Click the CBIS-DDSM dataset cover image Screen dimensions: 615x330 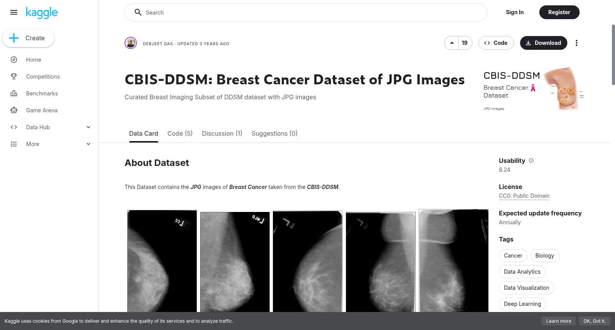point(534,89)
